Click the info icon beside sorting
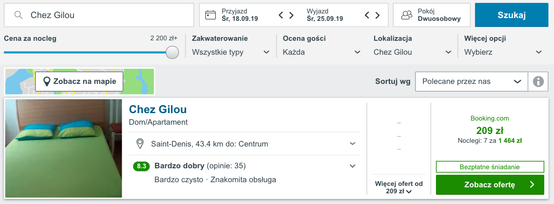The height and width of the screenshot is (204, 554). click(x=538, y=82)
